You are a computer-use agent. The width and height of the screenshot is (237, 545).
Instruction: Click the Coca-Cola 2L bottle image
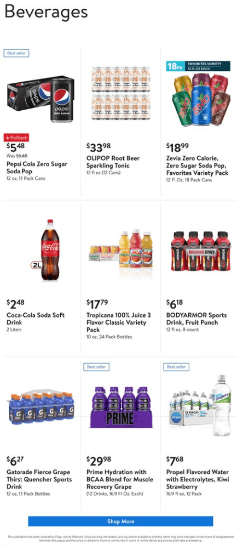pyautogui.click(x=47, y=250)
